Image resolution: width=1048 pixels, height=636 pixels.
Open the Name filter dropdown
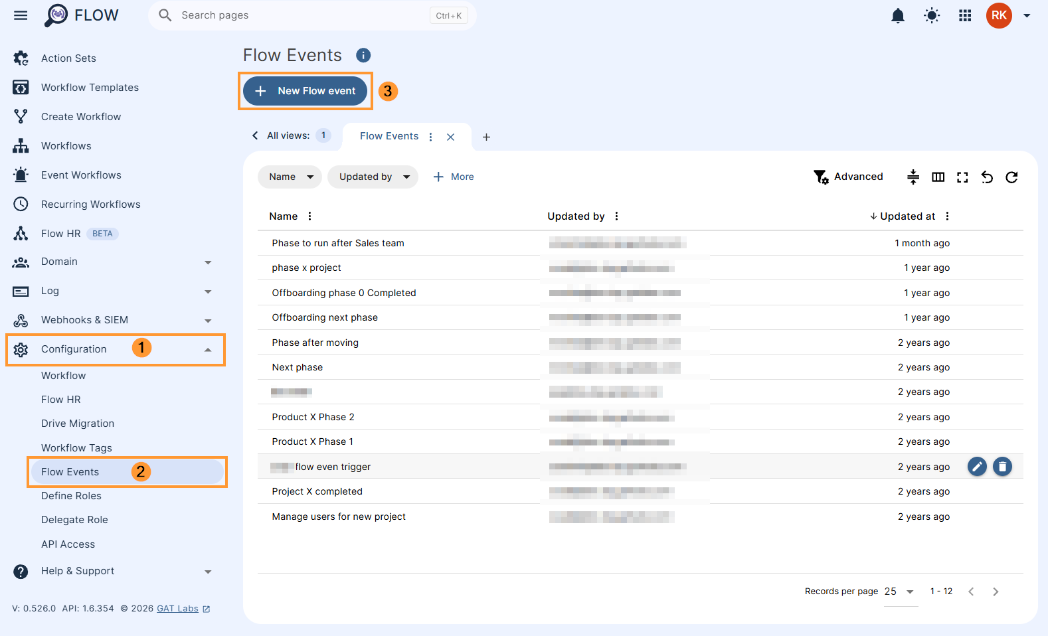[x=290, y=177]
